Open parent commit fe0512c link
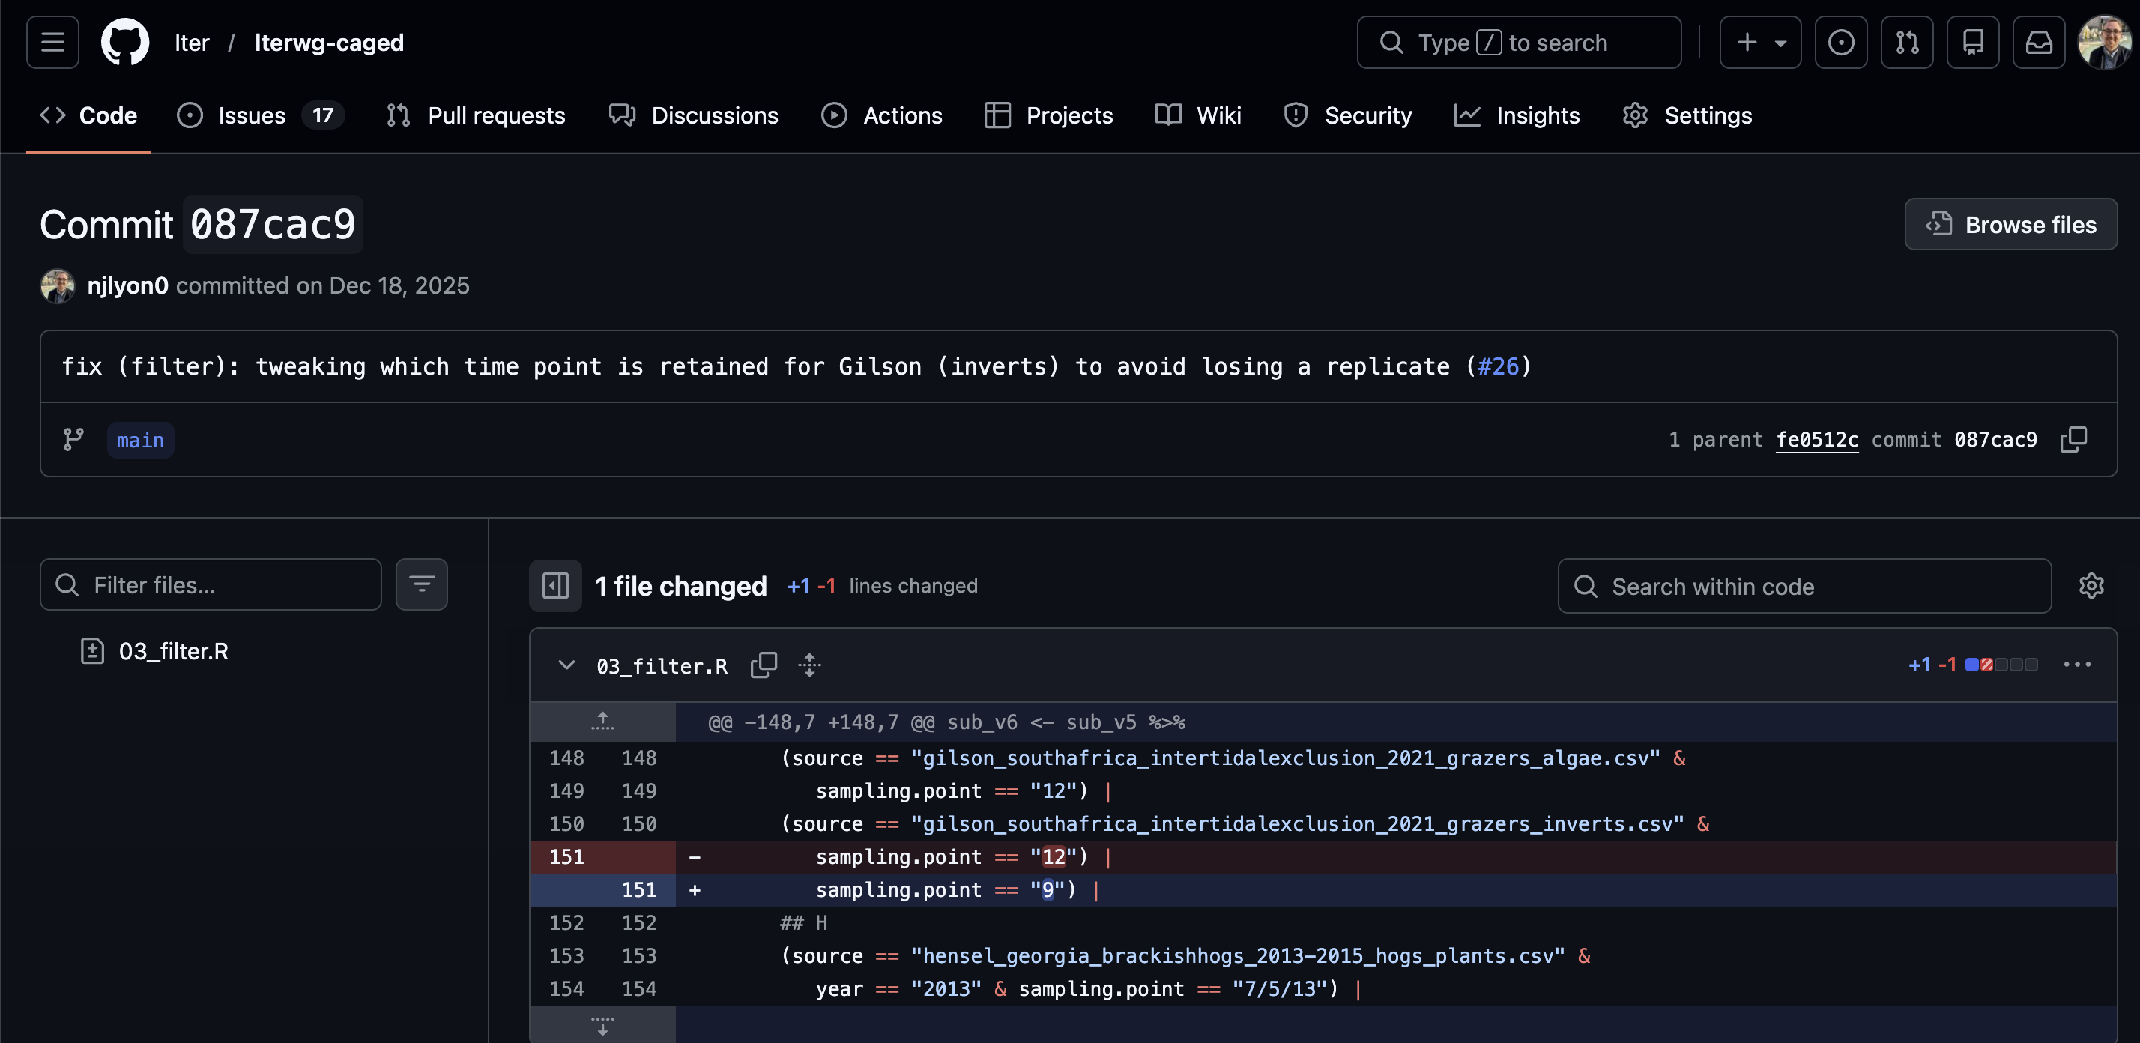The height and width of the screenshot is (1043, 2140). point(1816,439)
